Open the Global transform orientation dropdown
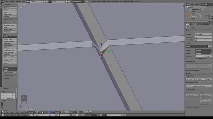Screen dimensions: 213x119 (x=58, y=112)
